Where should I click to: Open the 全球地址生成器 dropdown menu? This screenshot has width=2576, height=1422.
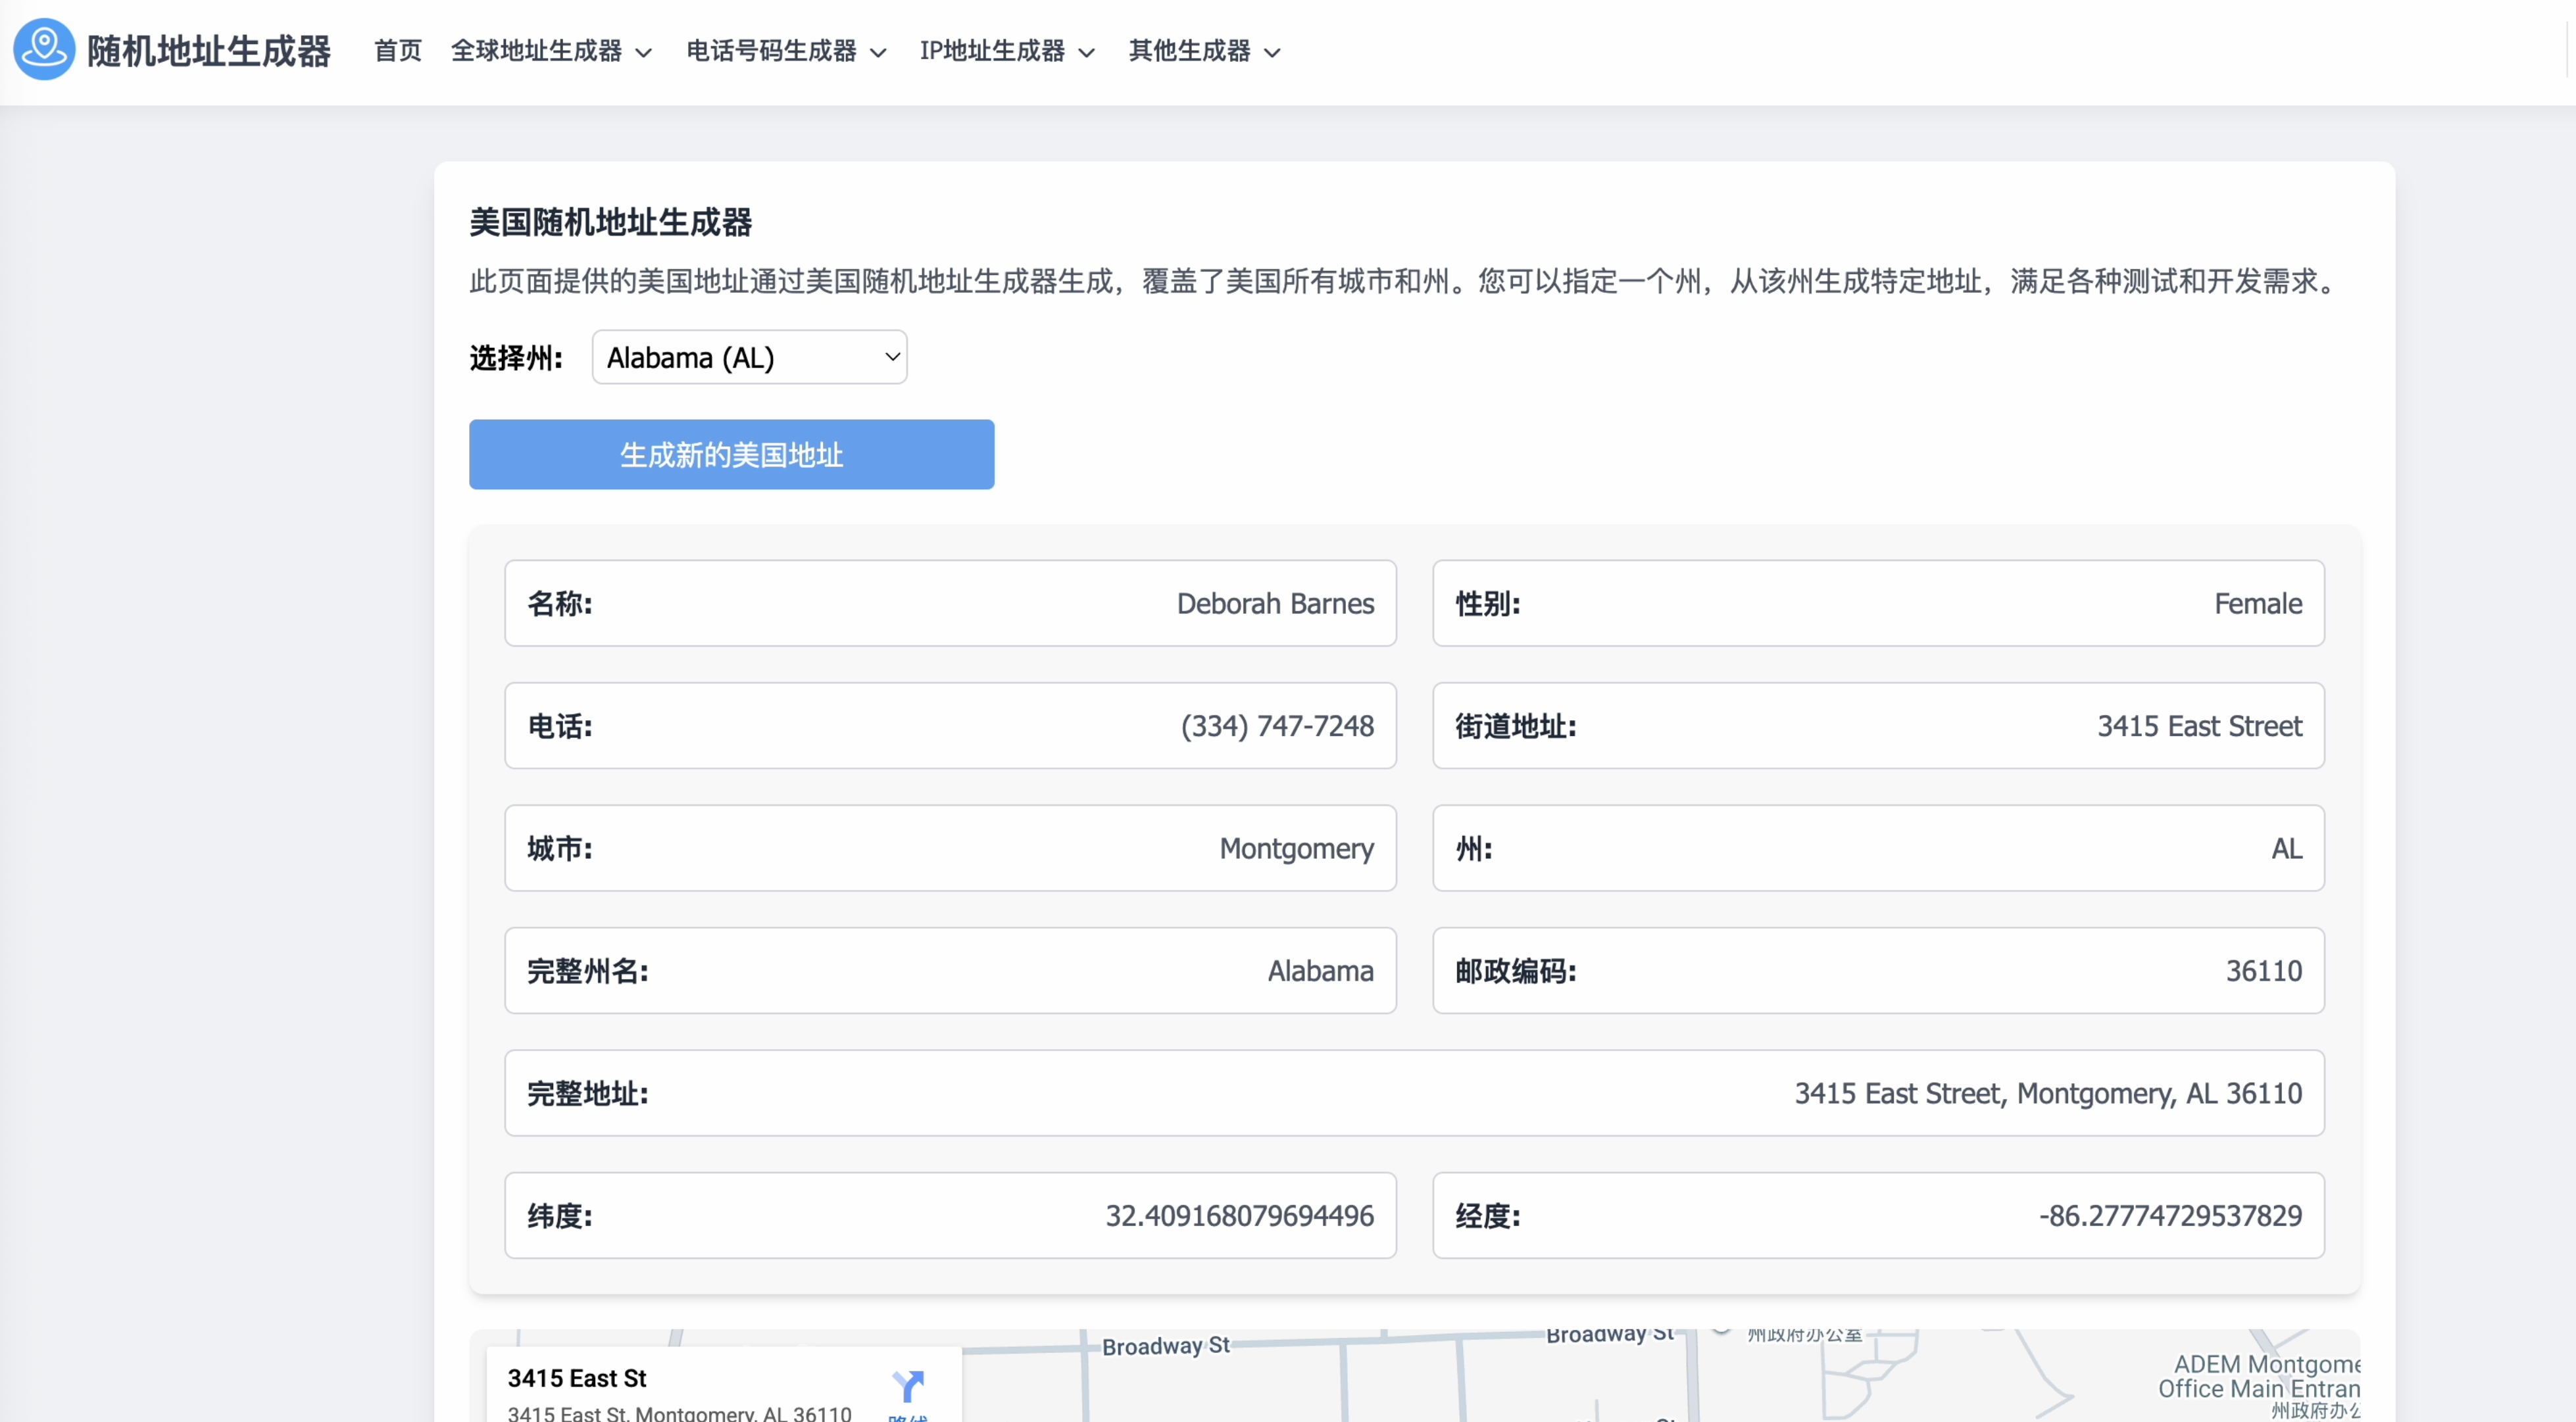[x=551, y=51]
